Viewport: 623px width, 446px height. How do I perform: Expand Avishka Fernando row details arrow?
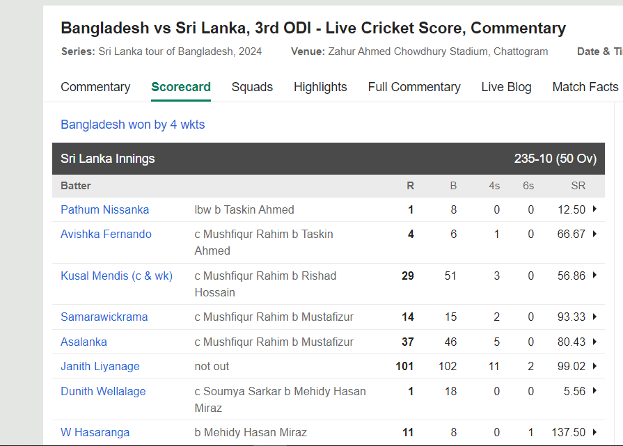coord(594,234)
